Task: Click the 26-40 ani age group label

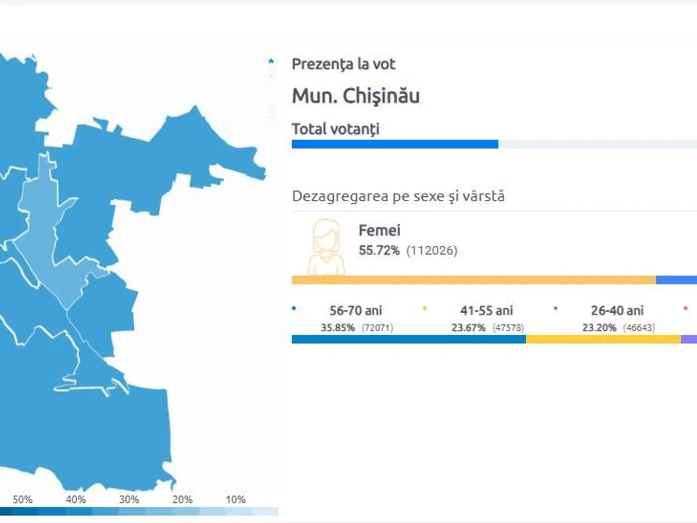Action: tap(617, 311)
